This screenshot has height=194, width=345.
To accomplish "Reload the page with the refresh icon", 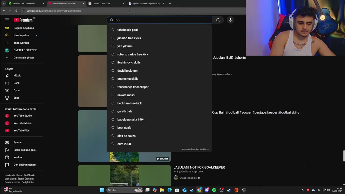I will [x=16, y=11].
